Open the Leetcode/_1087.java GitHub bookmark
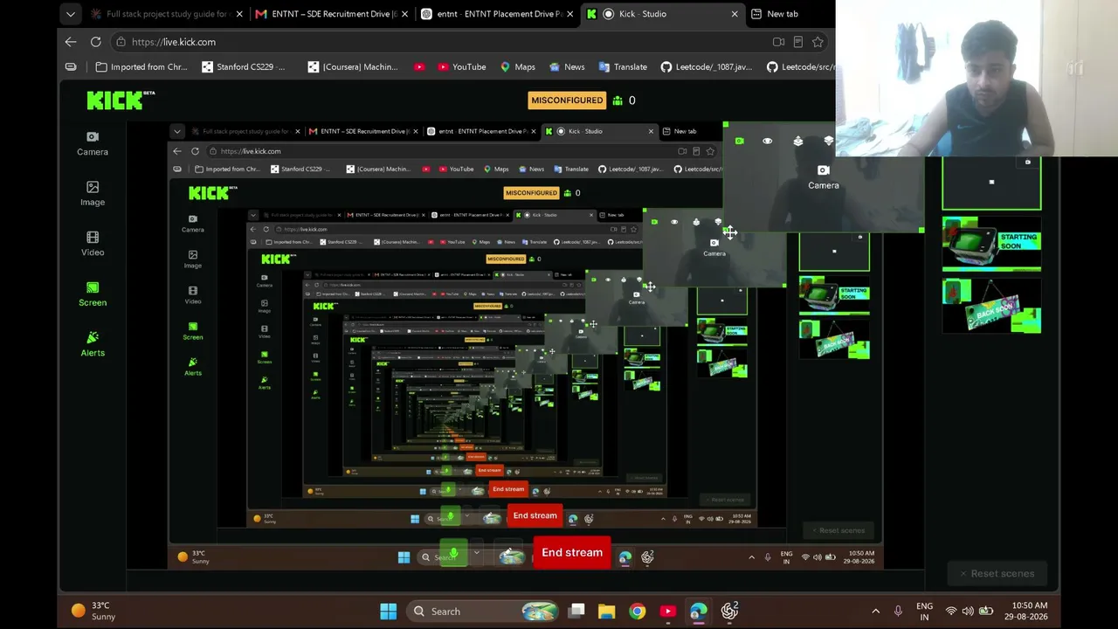Image resolution: width=1118 pixels, height=629 pixels. 706,67
